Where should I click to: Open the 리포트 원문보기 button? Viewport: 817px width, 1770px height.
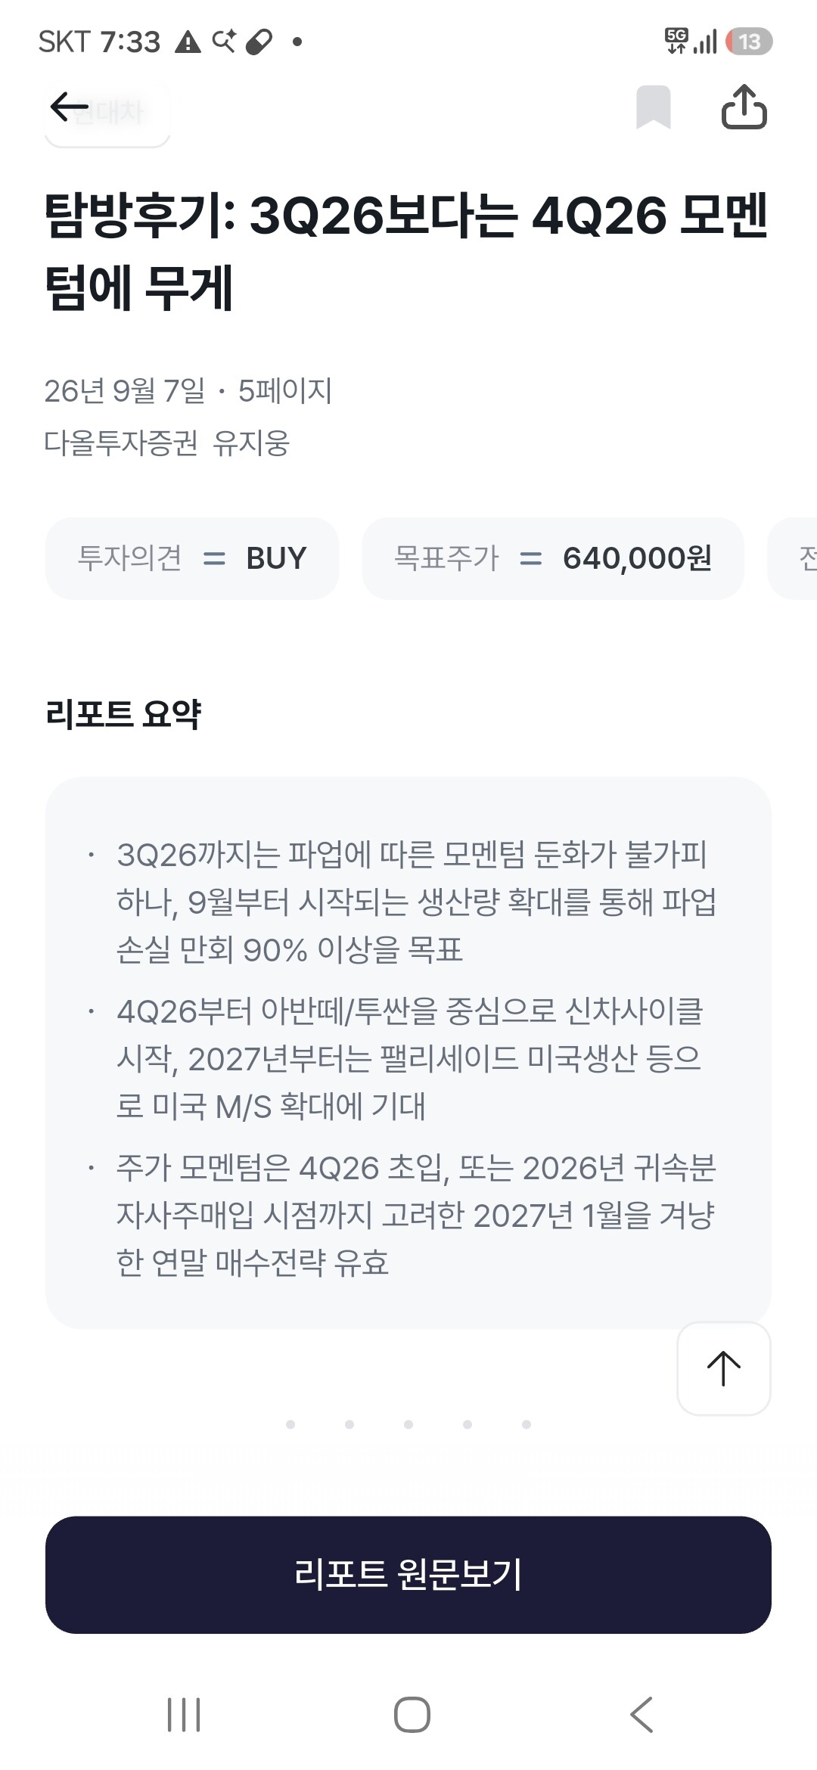408,1575
